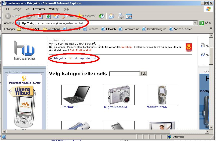Click the status bar page icon
The width and height of the screenshot is (216, 141).
pyautogui.click(x=4, y=137)
